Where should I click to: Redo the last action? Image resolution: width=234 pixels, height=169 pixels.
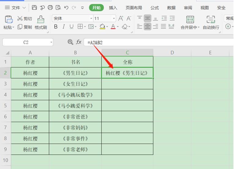(74, 8)
